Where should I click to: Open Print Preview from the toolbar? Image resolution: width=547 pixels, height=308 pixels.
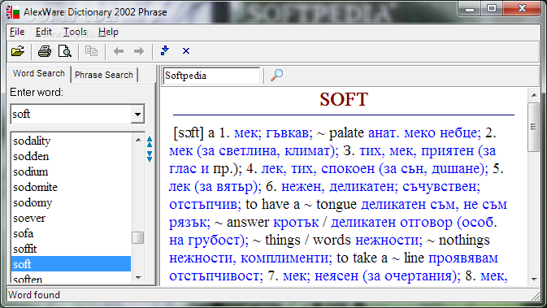(65, 51)
